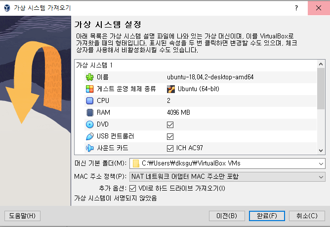This screenshot has height=227, width=330.
Task: Click the RAM memory chip icon
Action: click(x=89, y=112)
